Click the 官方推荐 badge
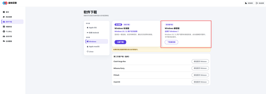Screen dimensions: 266x94 [118, 25]
